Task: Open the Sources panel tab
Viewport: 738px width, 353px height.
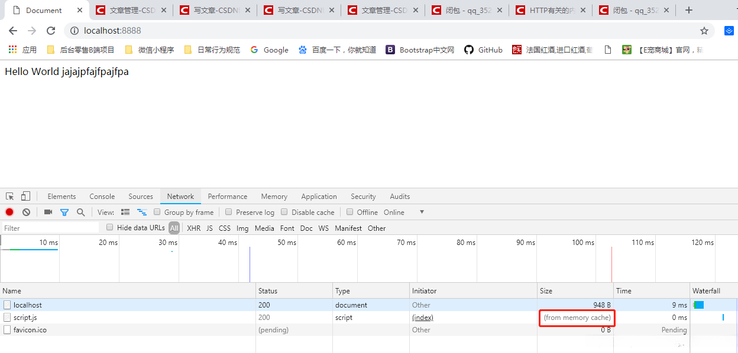Action: coord(141,197)
